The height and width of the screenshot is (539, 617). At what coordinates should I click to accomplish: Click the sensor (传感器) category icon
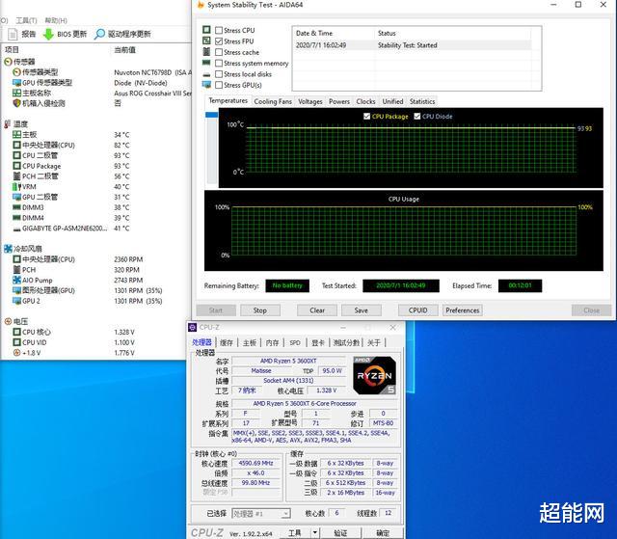coord(8,62)
